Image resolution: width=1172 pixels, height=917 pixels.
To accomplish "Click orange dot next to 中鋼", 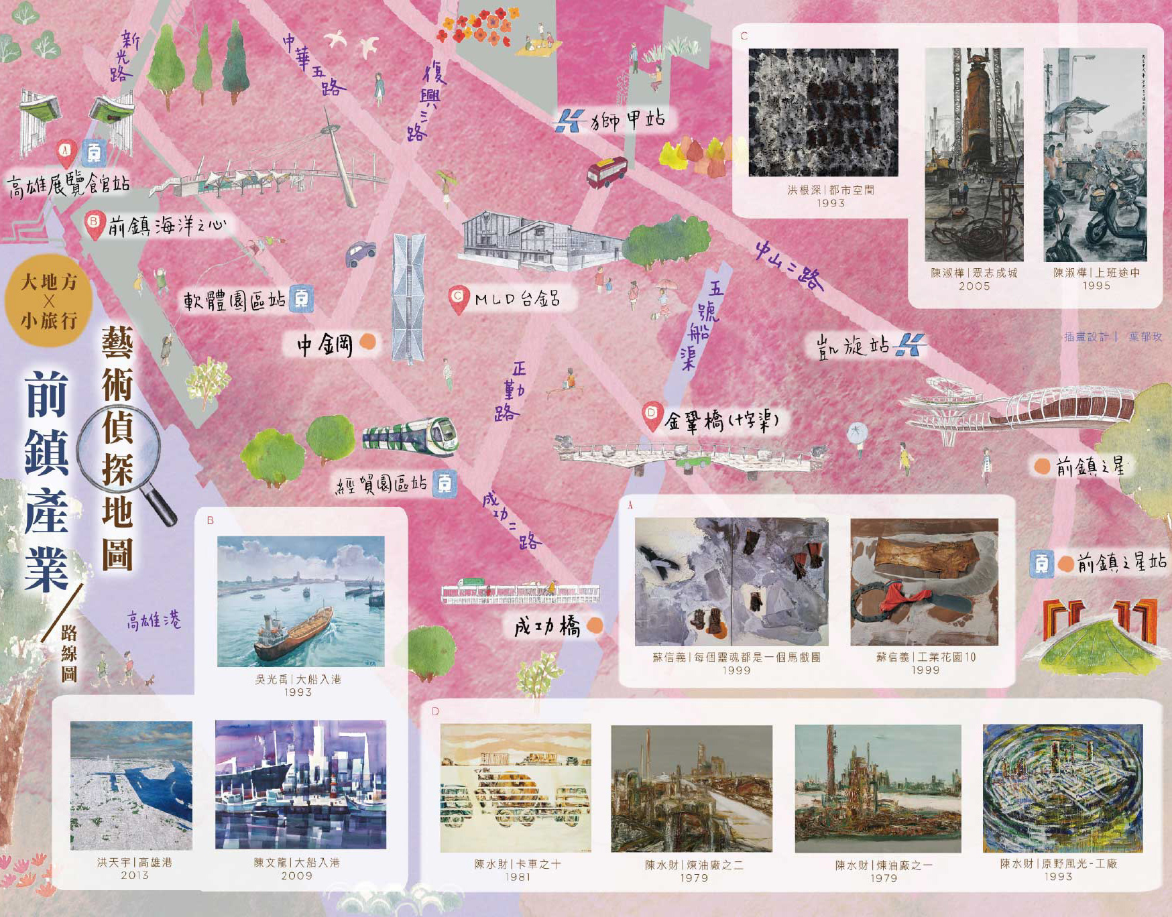I will 367,343.
